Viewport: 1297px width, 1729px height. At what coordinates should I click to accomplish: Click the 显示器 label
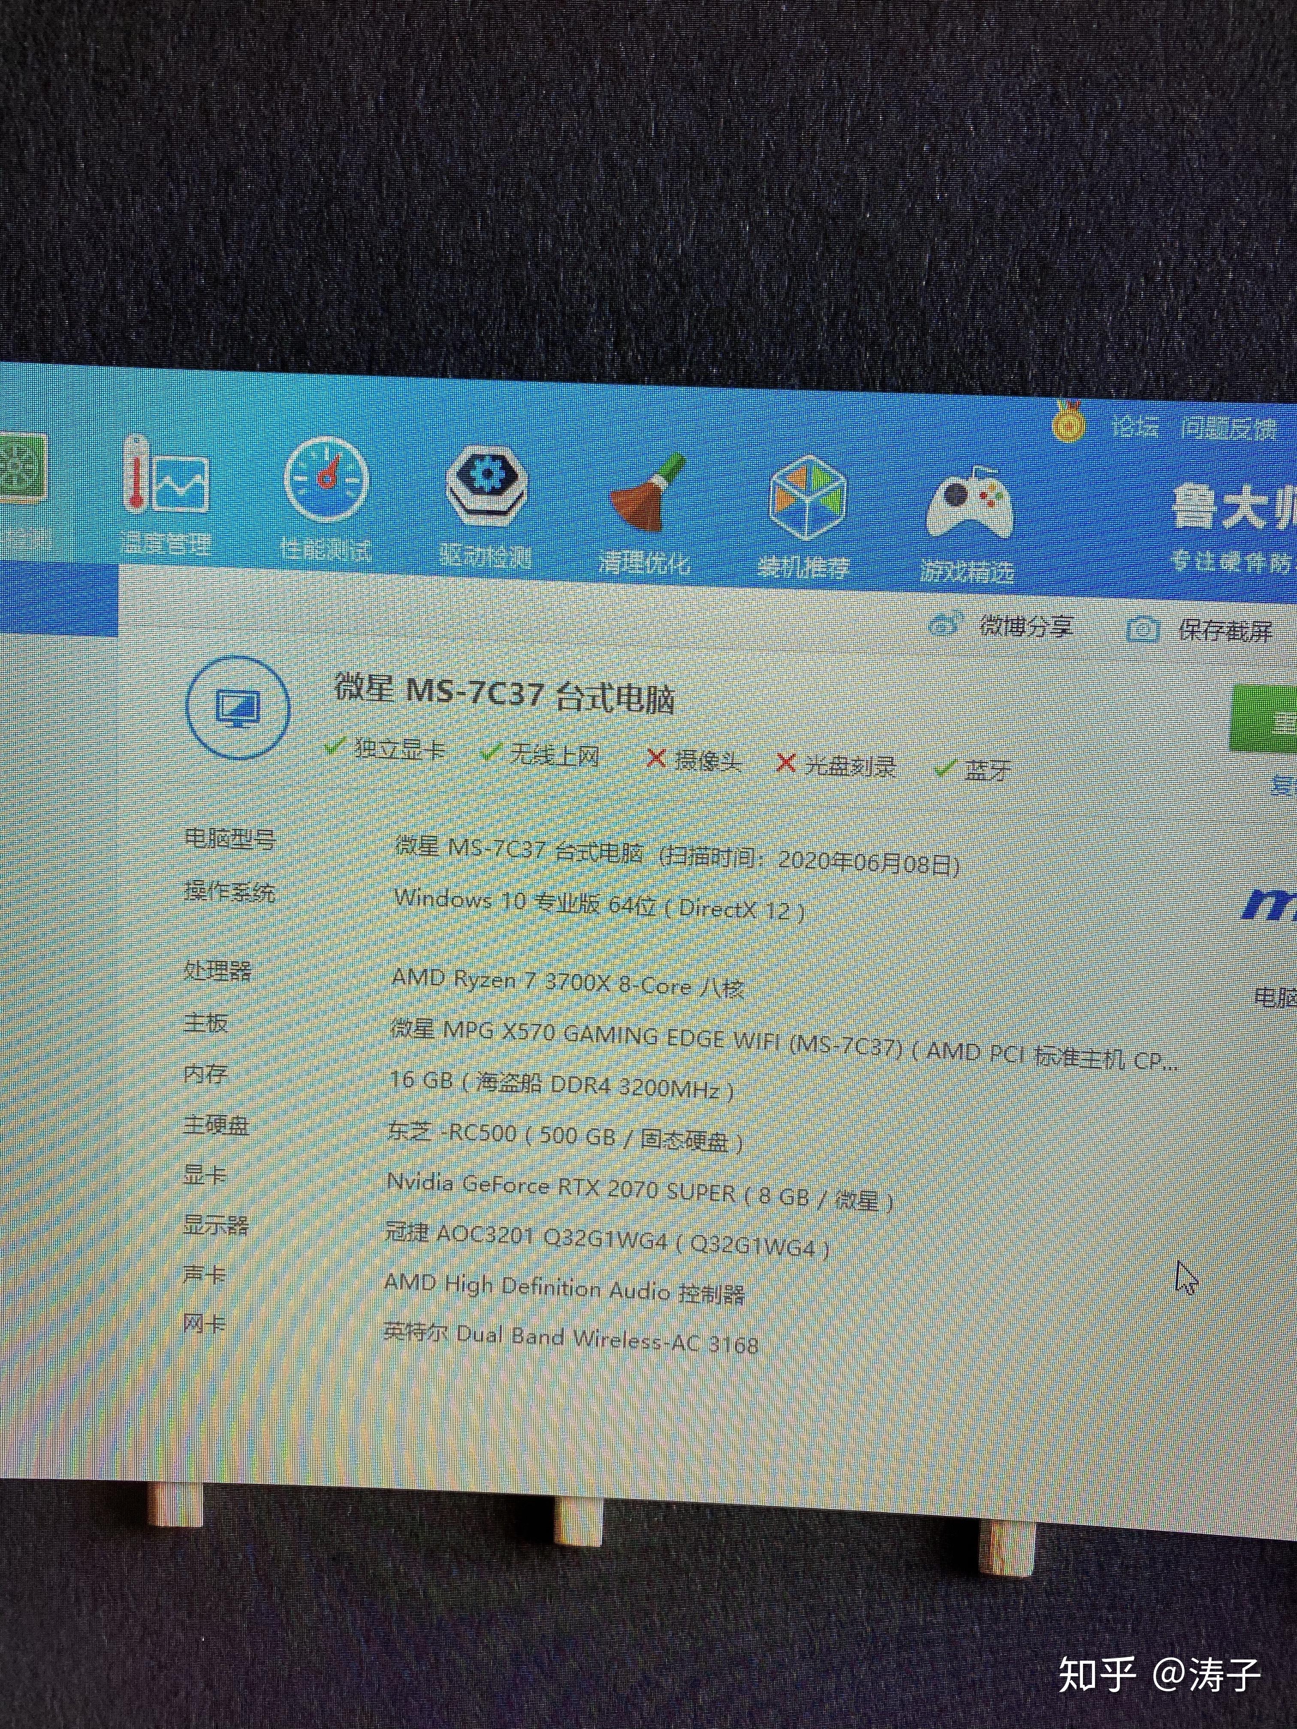pos(216,1224)
